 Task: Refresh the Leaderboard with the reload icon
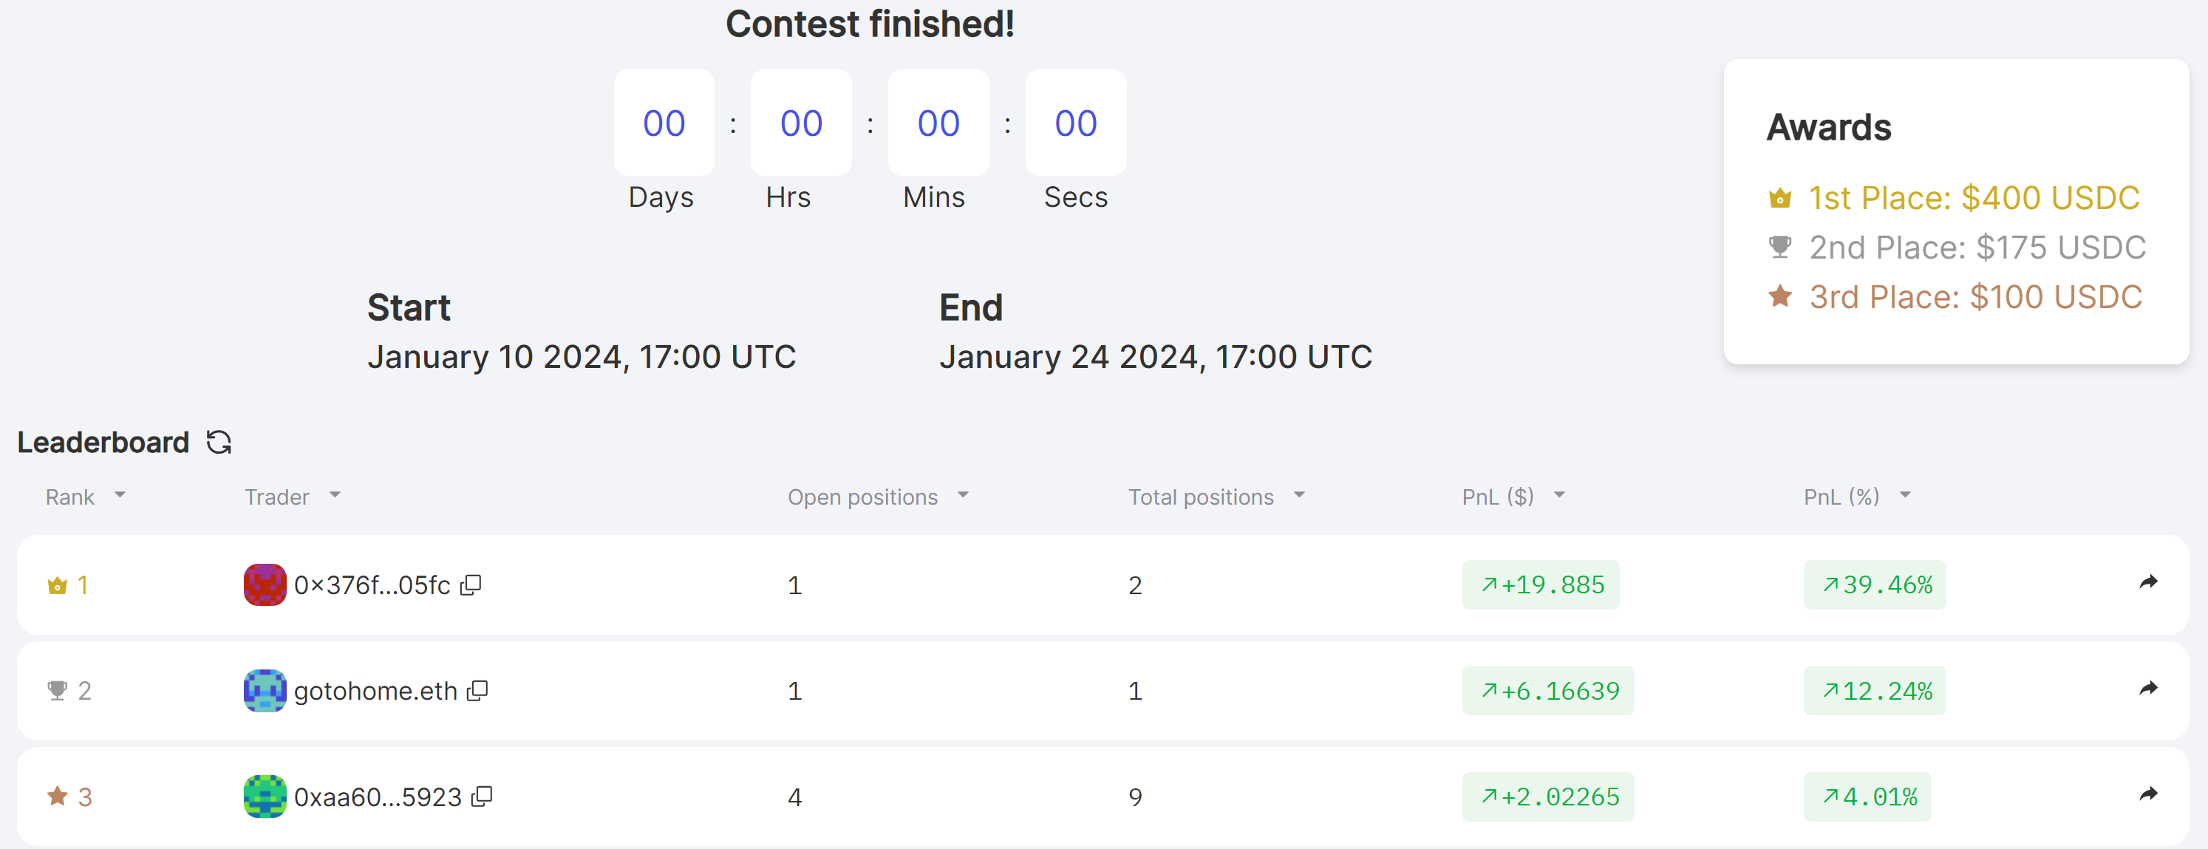[219, 442]
